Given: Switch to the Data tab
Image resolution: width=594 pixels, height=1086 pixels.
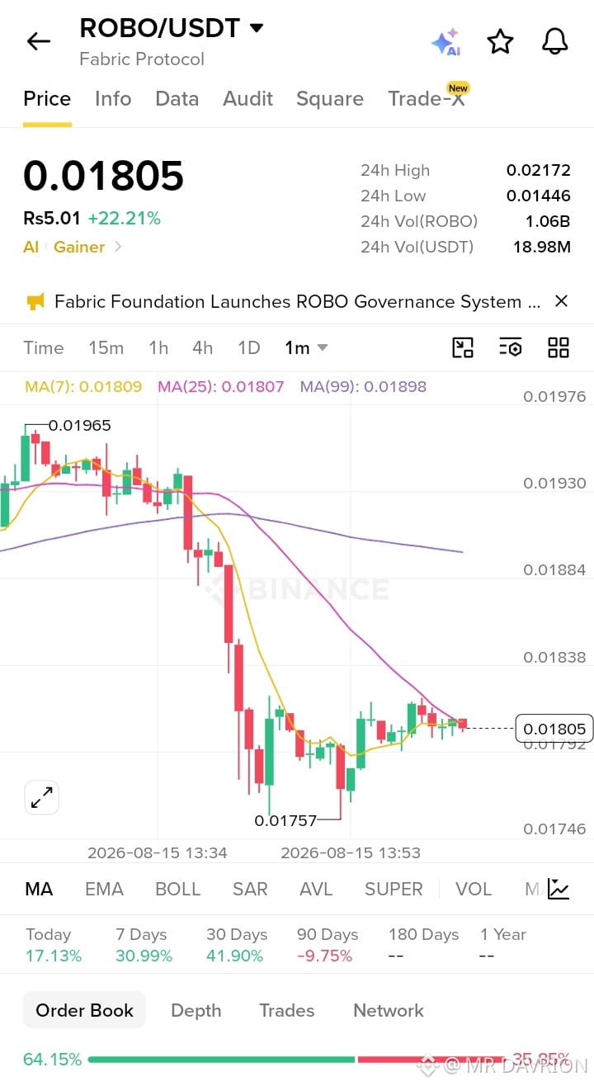Looking at the screenshot, I should tap(177, 99).
